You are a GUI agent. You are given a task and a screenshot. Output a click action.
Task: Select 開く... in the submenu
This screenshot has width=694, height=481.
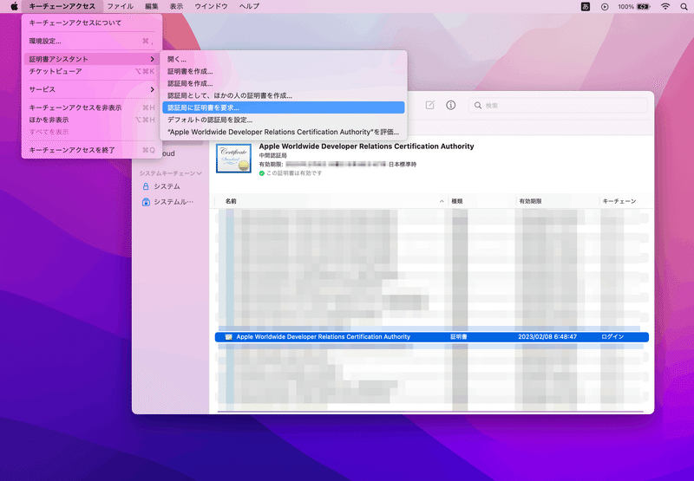pyautogui.click(x=284, y=59)
